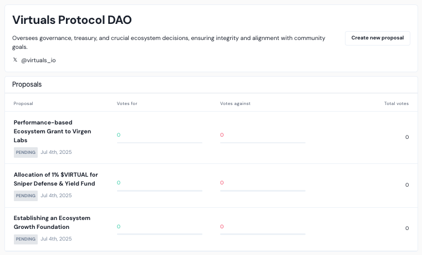Open the Virgen Labs Ecosystem Grant proposal
Image resolution: width=422 pixels, height=255 pixels.
click(x=52, y=131)
